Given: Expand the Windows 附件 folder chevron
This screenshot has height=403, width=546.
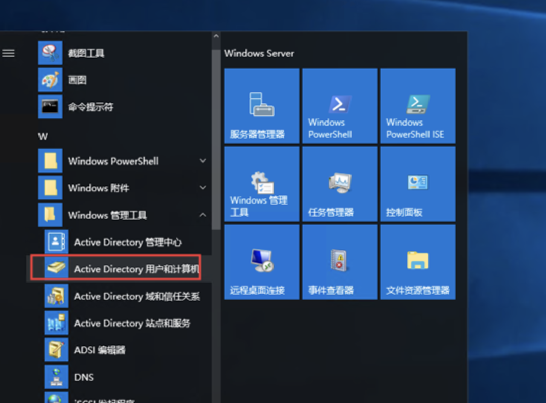Looking at the screenshot, I should [x=202, y=188].
